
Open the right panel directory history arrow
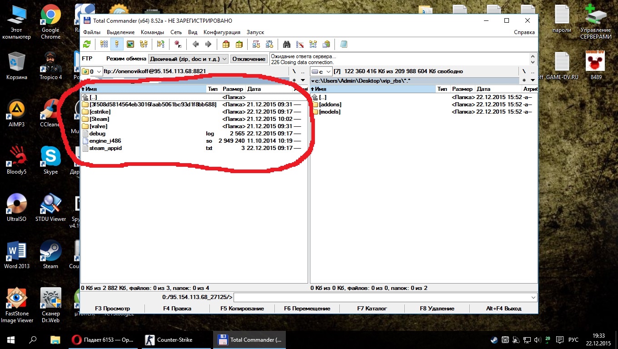533,80
